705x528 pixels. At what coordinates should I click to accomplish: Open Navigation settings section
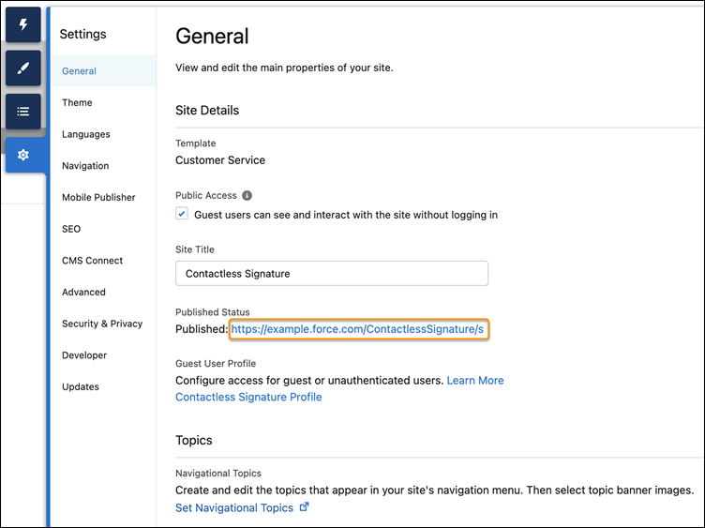[x=85, y=165]
